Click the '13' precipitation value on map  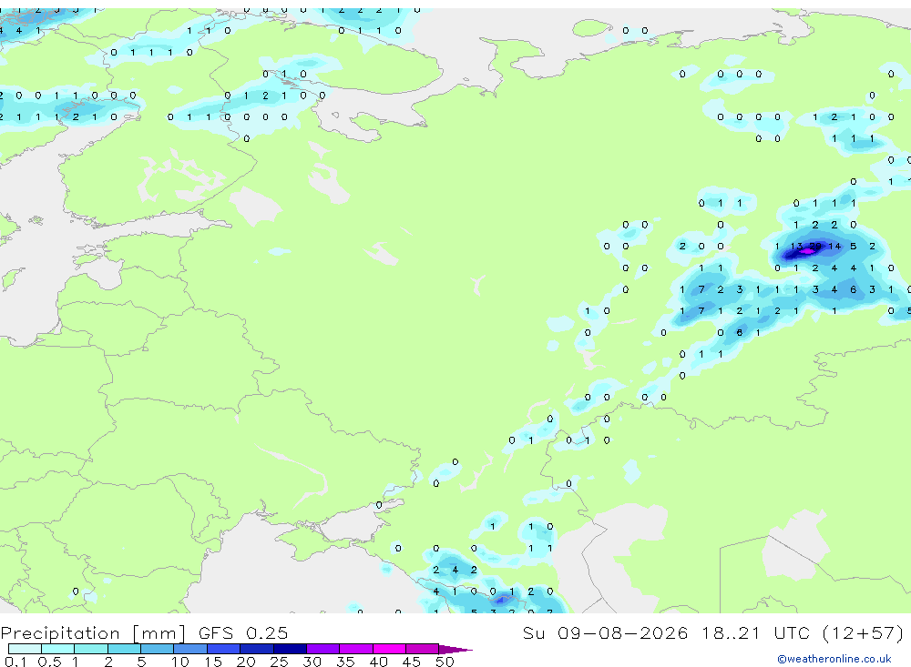796,246
